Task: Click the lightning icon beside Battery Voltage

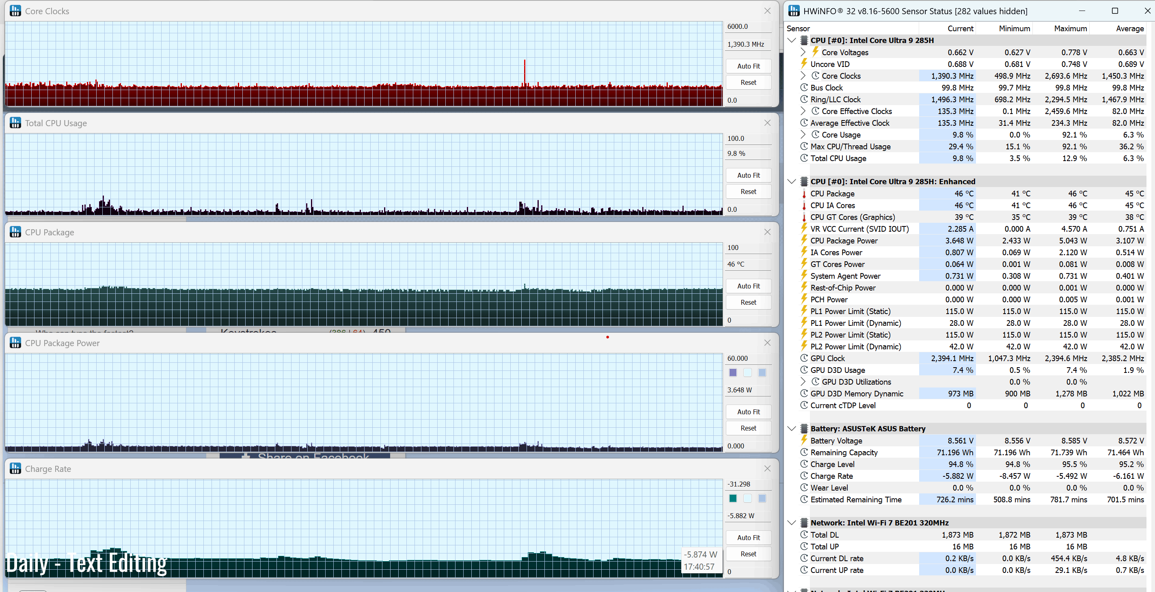Action: pyautogui.click(x=804, y=440)
